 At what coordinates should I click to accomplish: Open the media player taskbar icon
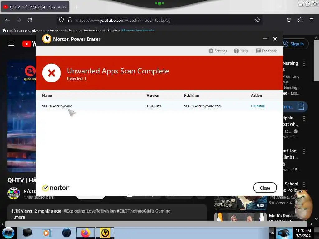46,233
